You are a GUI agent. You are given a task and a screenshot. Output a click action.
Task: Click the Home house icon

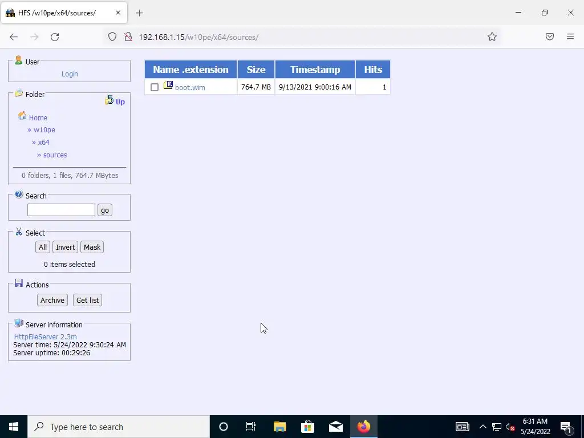22,116
